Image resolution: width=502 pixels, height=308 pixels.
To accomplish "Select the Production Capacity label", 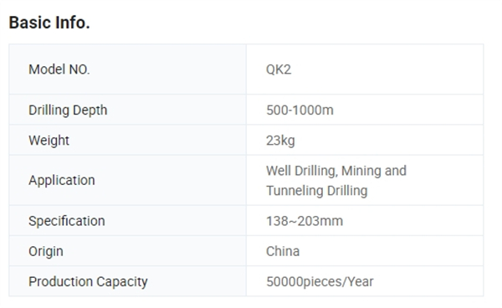I will (x=88, y=282).
